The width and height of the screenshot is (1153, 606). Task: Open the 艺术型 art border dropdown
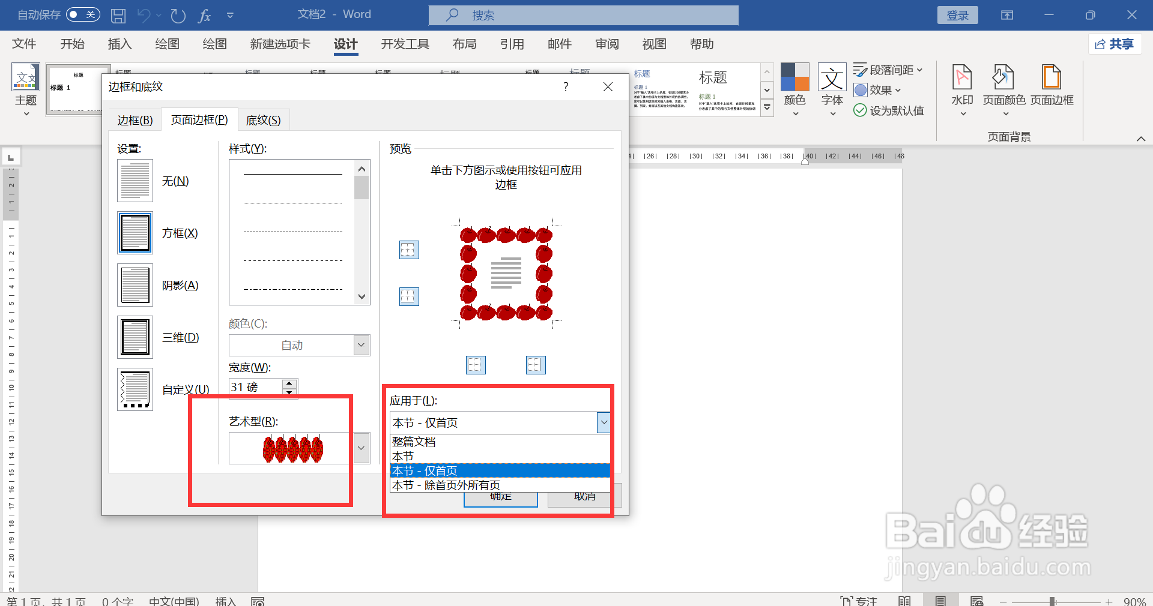click(360, 448)
